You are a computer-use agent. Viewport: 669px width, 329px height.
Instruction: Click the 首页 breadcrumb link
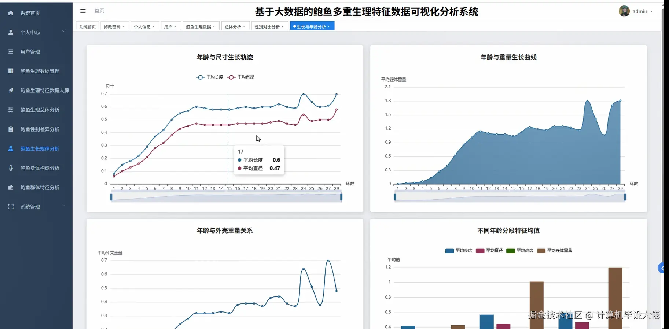[99, 11]
